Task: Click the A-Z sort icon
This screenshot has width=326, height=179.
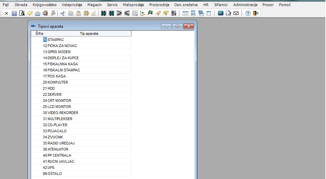Action: click(174, 14)
